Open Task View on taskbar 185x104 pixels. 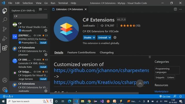63,101
